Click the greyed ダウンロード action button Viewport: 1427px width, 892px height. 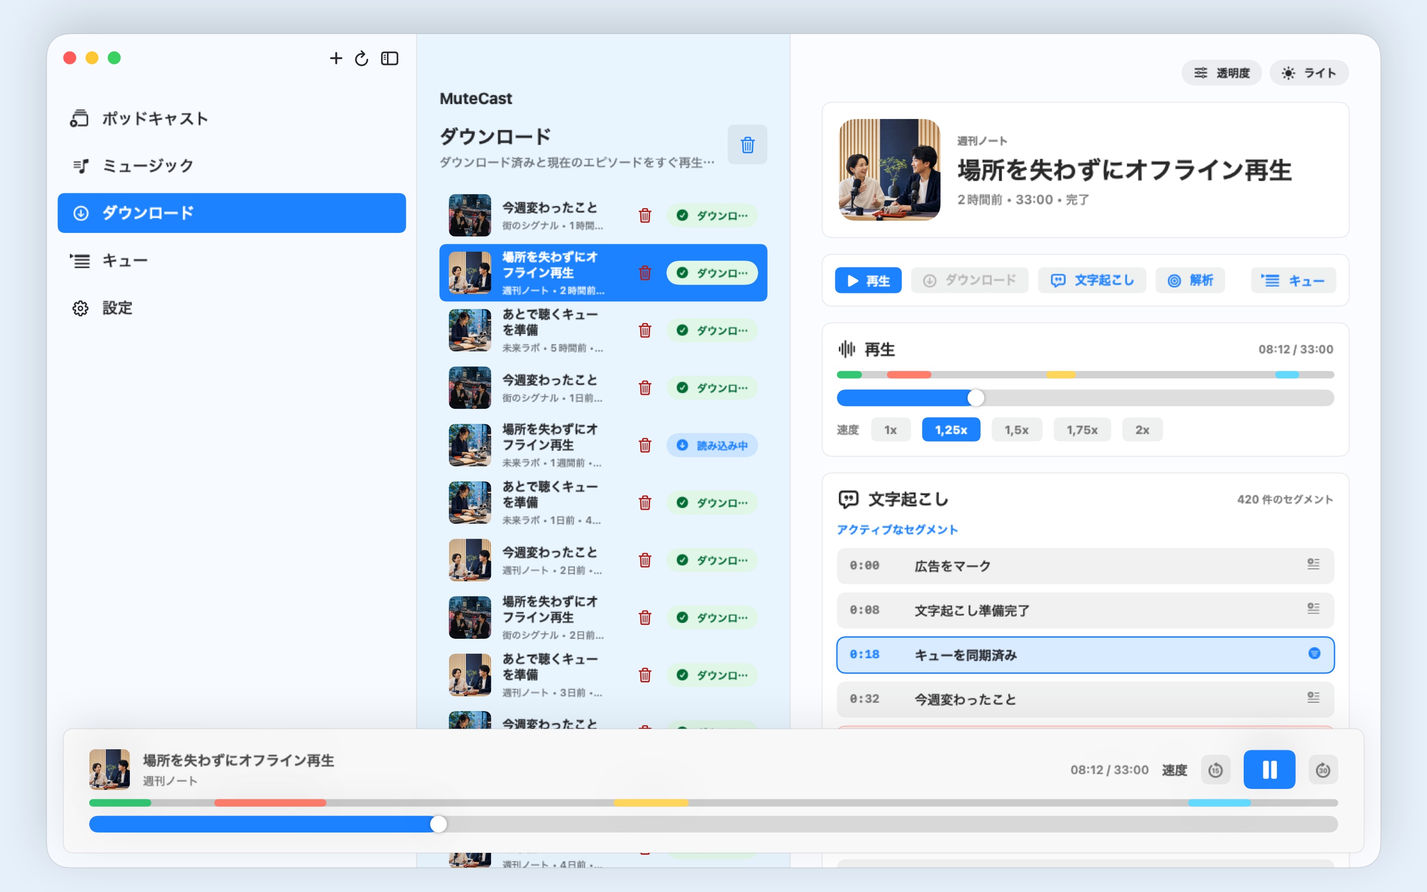969,280
